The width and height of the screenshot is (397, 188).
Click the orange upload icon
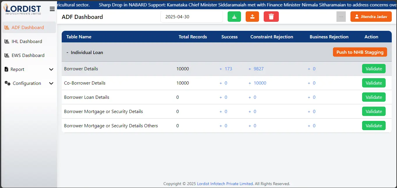(252, 17)
